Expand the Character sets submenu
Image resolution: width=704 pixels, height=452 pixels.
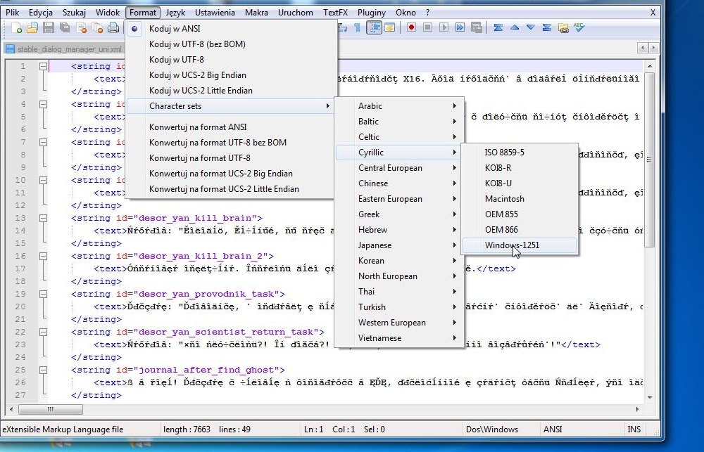(x=231, y=106)
